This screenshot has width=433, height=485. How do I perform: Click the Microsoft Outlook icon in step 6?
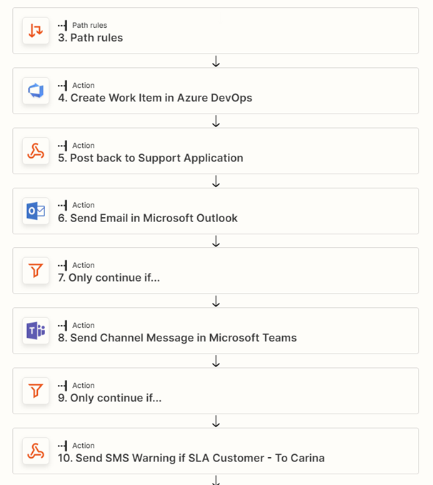[x=36, y=211]
